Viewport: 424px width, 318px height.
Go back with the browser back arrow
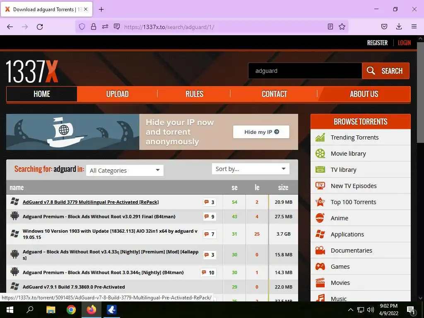(x=10, y=27)
